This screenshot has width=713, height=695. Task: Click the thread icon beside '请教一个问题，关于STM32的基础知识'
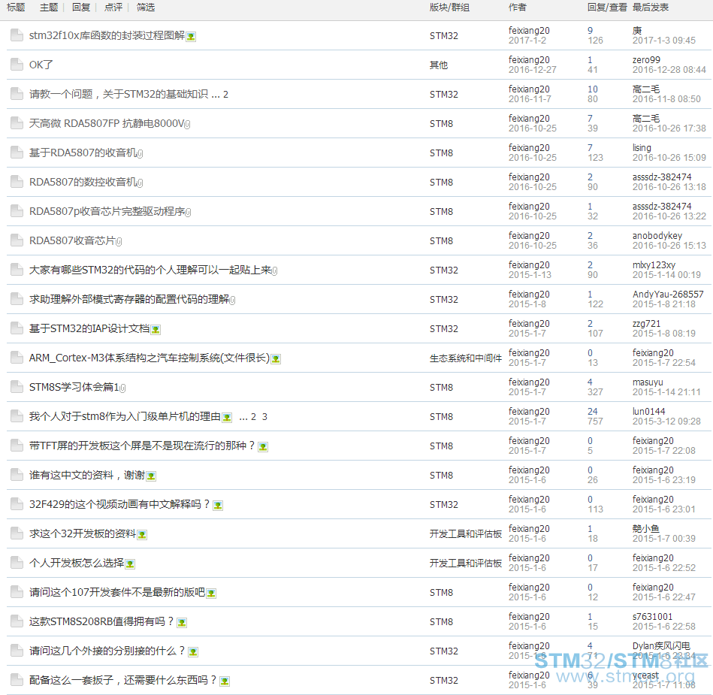[17, 94]
